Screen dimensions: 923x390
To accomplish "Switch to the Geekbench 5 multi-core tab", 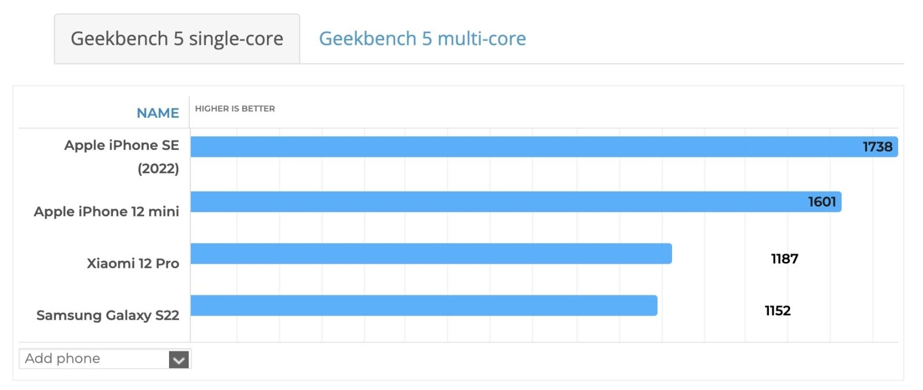I will [423, 39].
